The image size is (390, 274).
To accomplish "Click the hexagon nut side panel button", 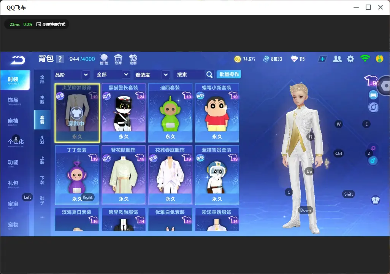I will [x=384, y=86].
